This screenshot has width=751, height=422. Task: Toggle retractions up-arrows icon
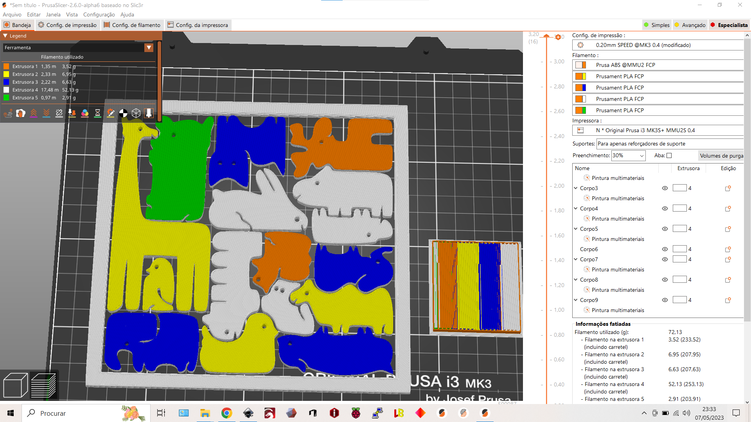click(34, 113)
